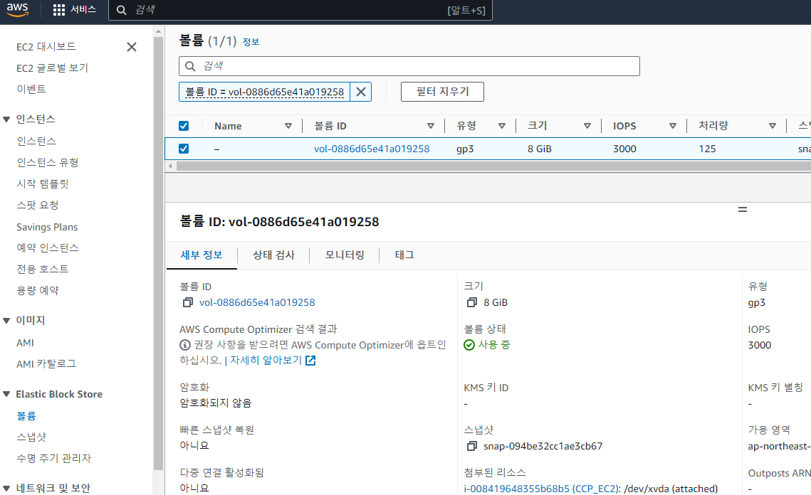Uncheck the vol-0886d65e41a019258 row checkbox
The image size is (811, 495).
(x=184, y=149)
